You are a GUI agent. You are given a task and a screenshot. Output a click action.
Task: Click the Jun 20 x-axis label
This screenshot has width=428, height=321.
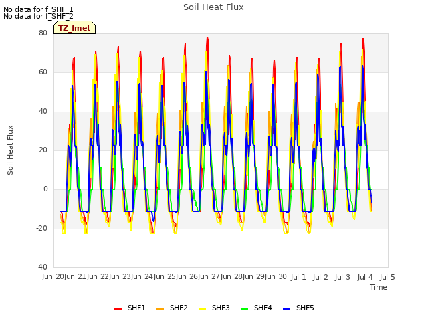(x=53, y=277)
